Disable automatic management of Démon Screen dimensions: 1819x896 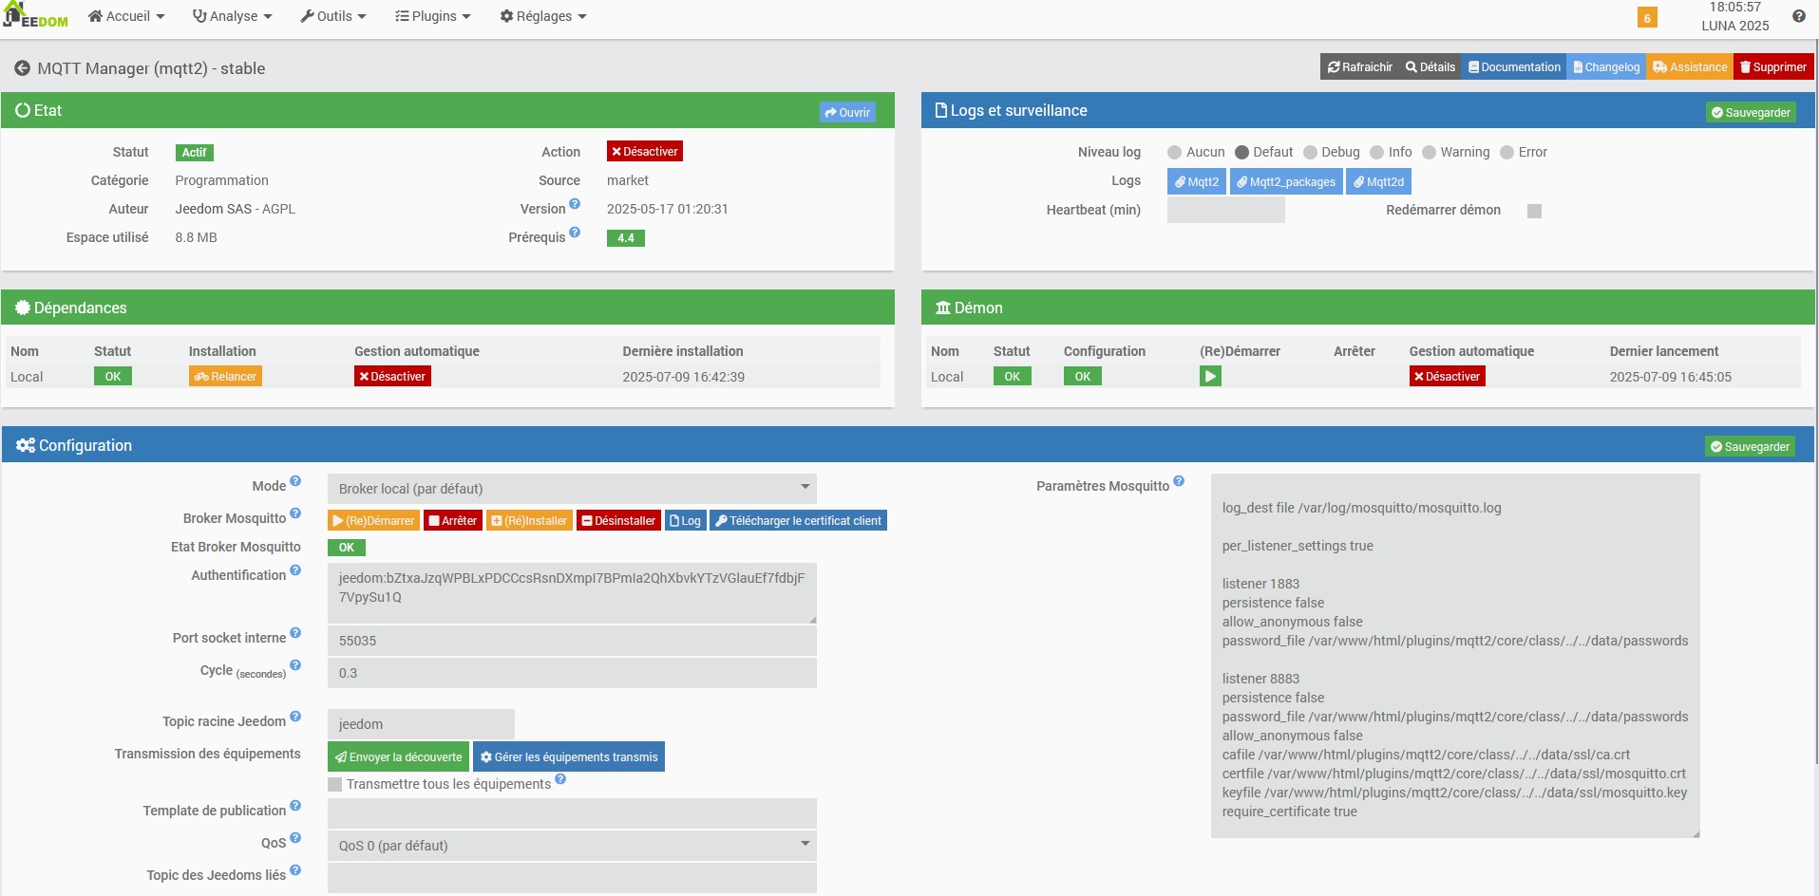click(1447, 377)
